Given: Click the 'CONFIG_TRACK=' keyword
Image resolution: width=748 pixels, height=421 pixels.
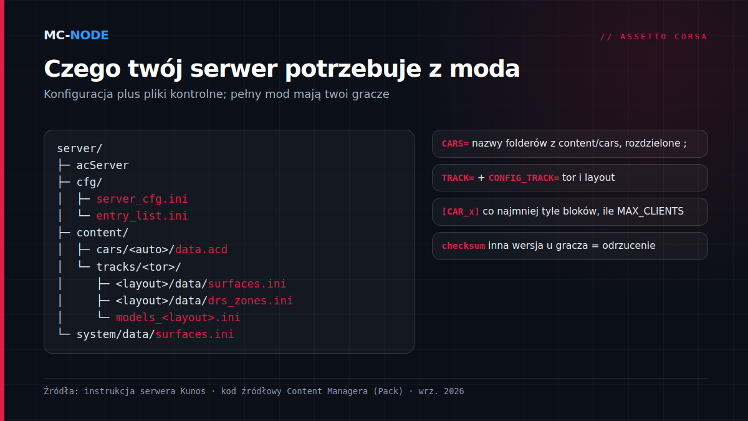Looking at the screenshot, I should point(524,178).
